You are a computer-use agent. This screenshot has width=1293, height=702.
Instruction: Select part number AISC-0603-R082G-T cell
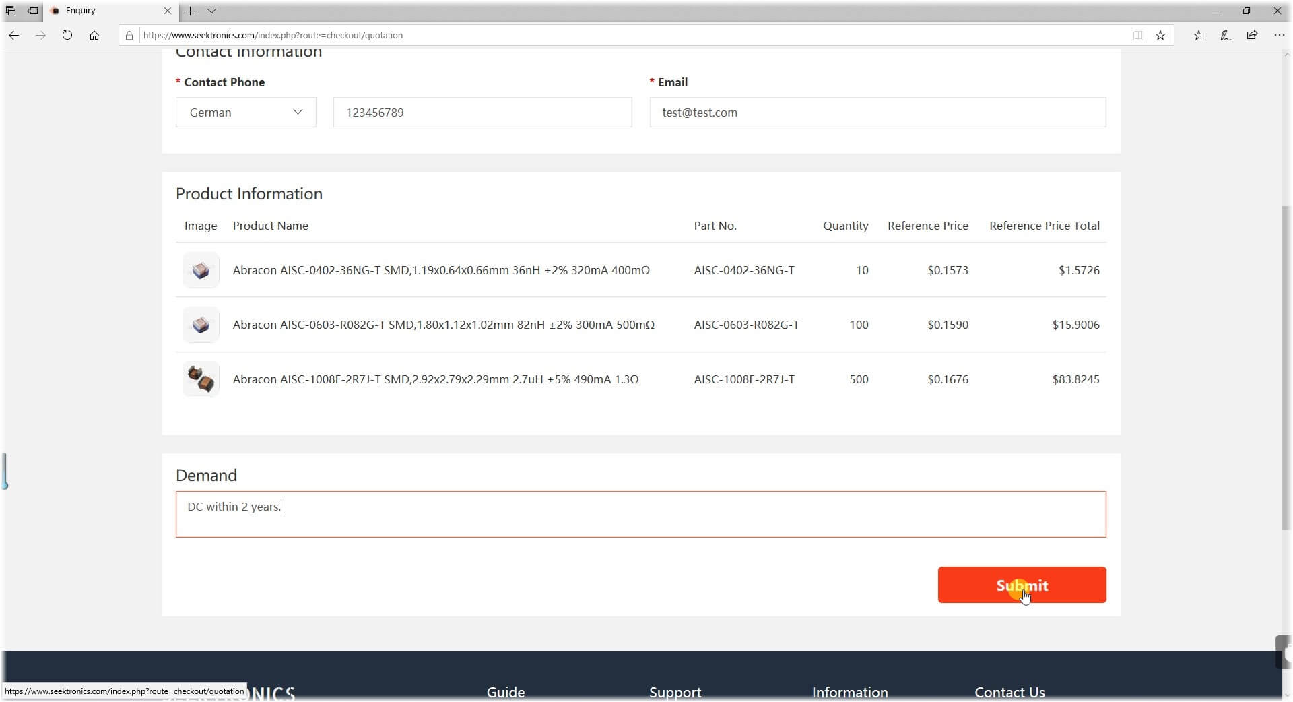pos(746,325)
